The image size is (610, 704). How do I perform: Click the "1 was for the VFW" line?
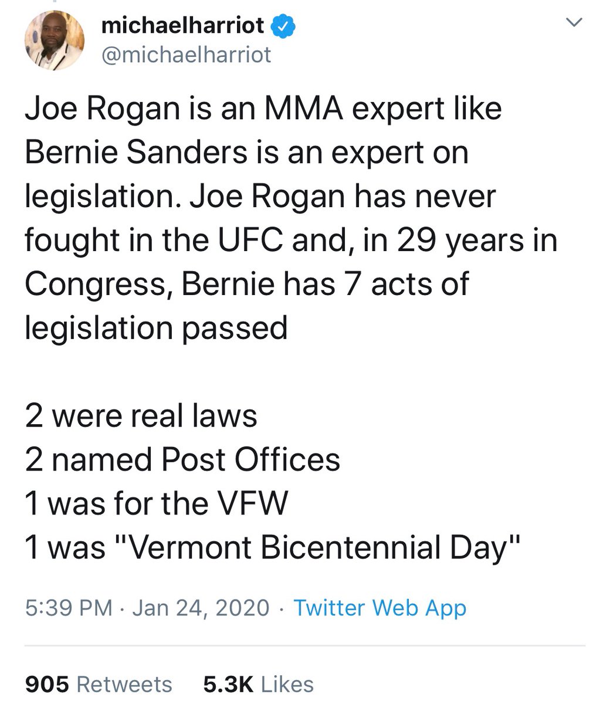pyautogui.click(x=157, y=503)
